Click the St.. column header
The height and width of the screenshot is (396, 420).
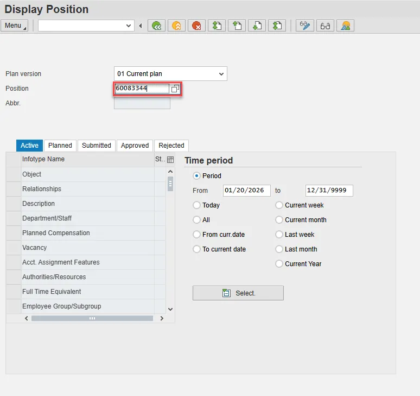point(160,159)
